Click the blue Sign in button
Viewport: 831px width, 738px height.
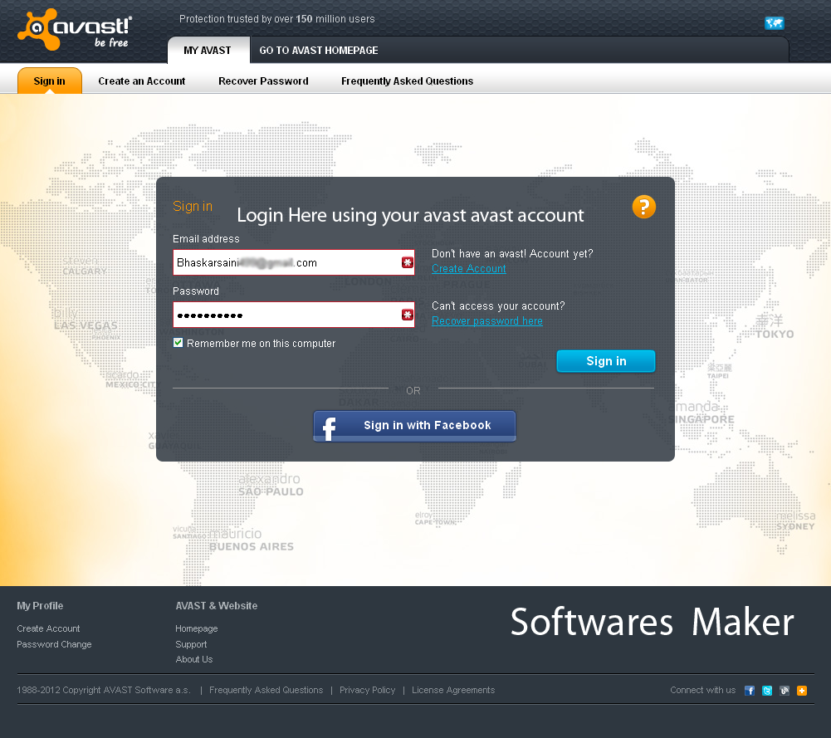[606, 361]
